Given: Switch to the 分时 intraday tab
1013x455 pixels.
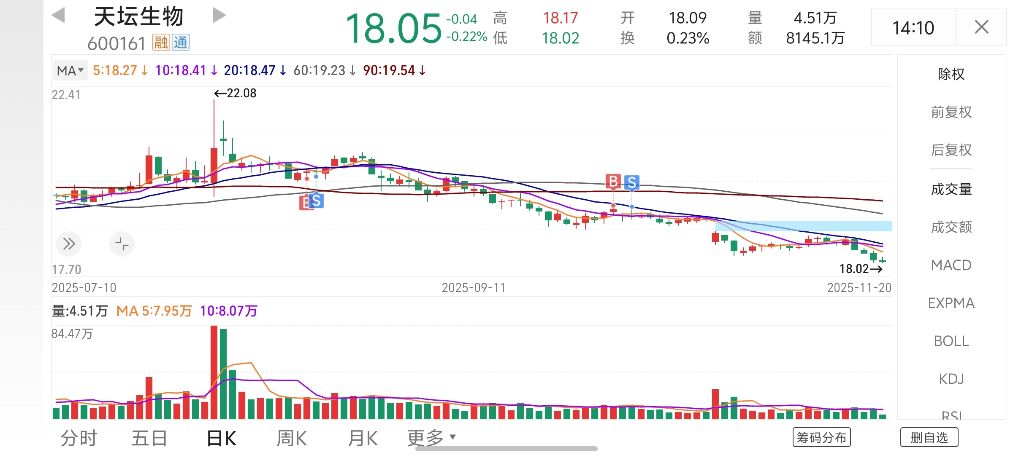Looking at the screenshot, I should click(79, 438).
